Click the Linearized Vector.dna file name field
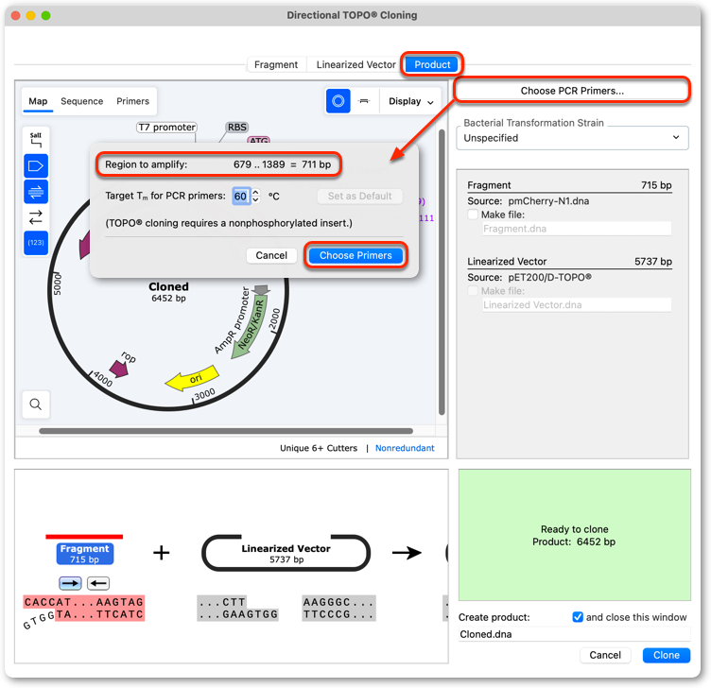711x688 pixels. point(577,305)
